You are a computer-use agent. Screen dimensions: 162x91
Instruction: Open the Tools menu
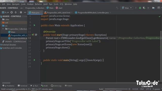click(56, 4)
